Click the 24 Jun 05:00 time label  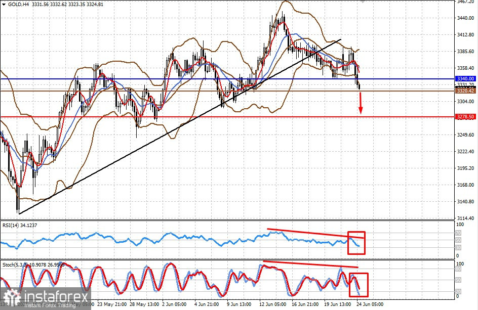click(370, 304)
